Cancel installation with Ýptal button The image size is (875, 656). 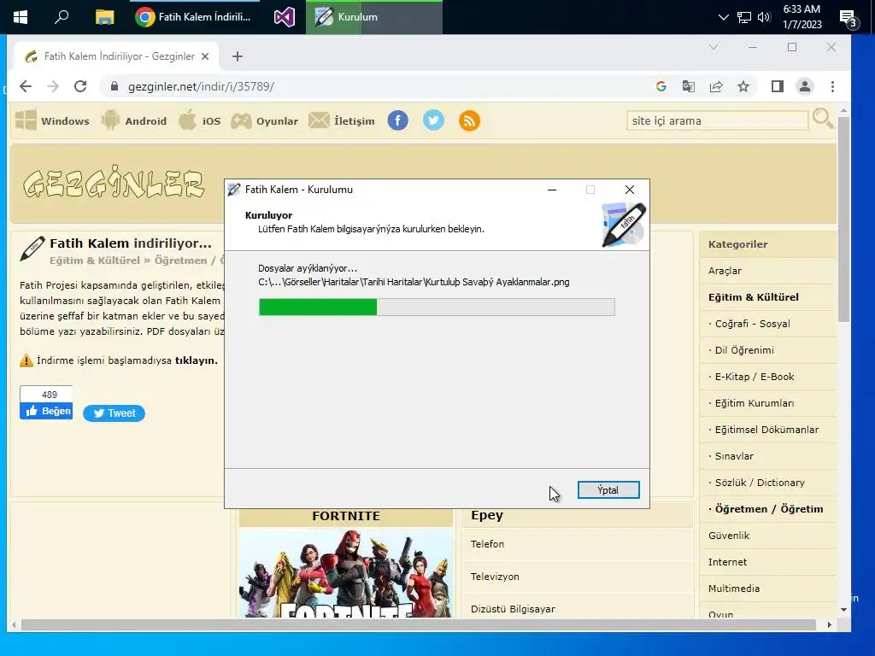point(608,489)
